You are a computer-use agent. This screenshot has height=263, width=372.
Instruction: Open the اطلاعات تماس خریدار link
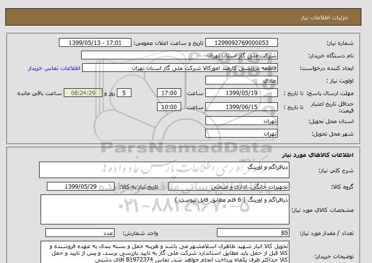54,68
